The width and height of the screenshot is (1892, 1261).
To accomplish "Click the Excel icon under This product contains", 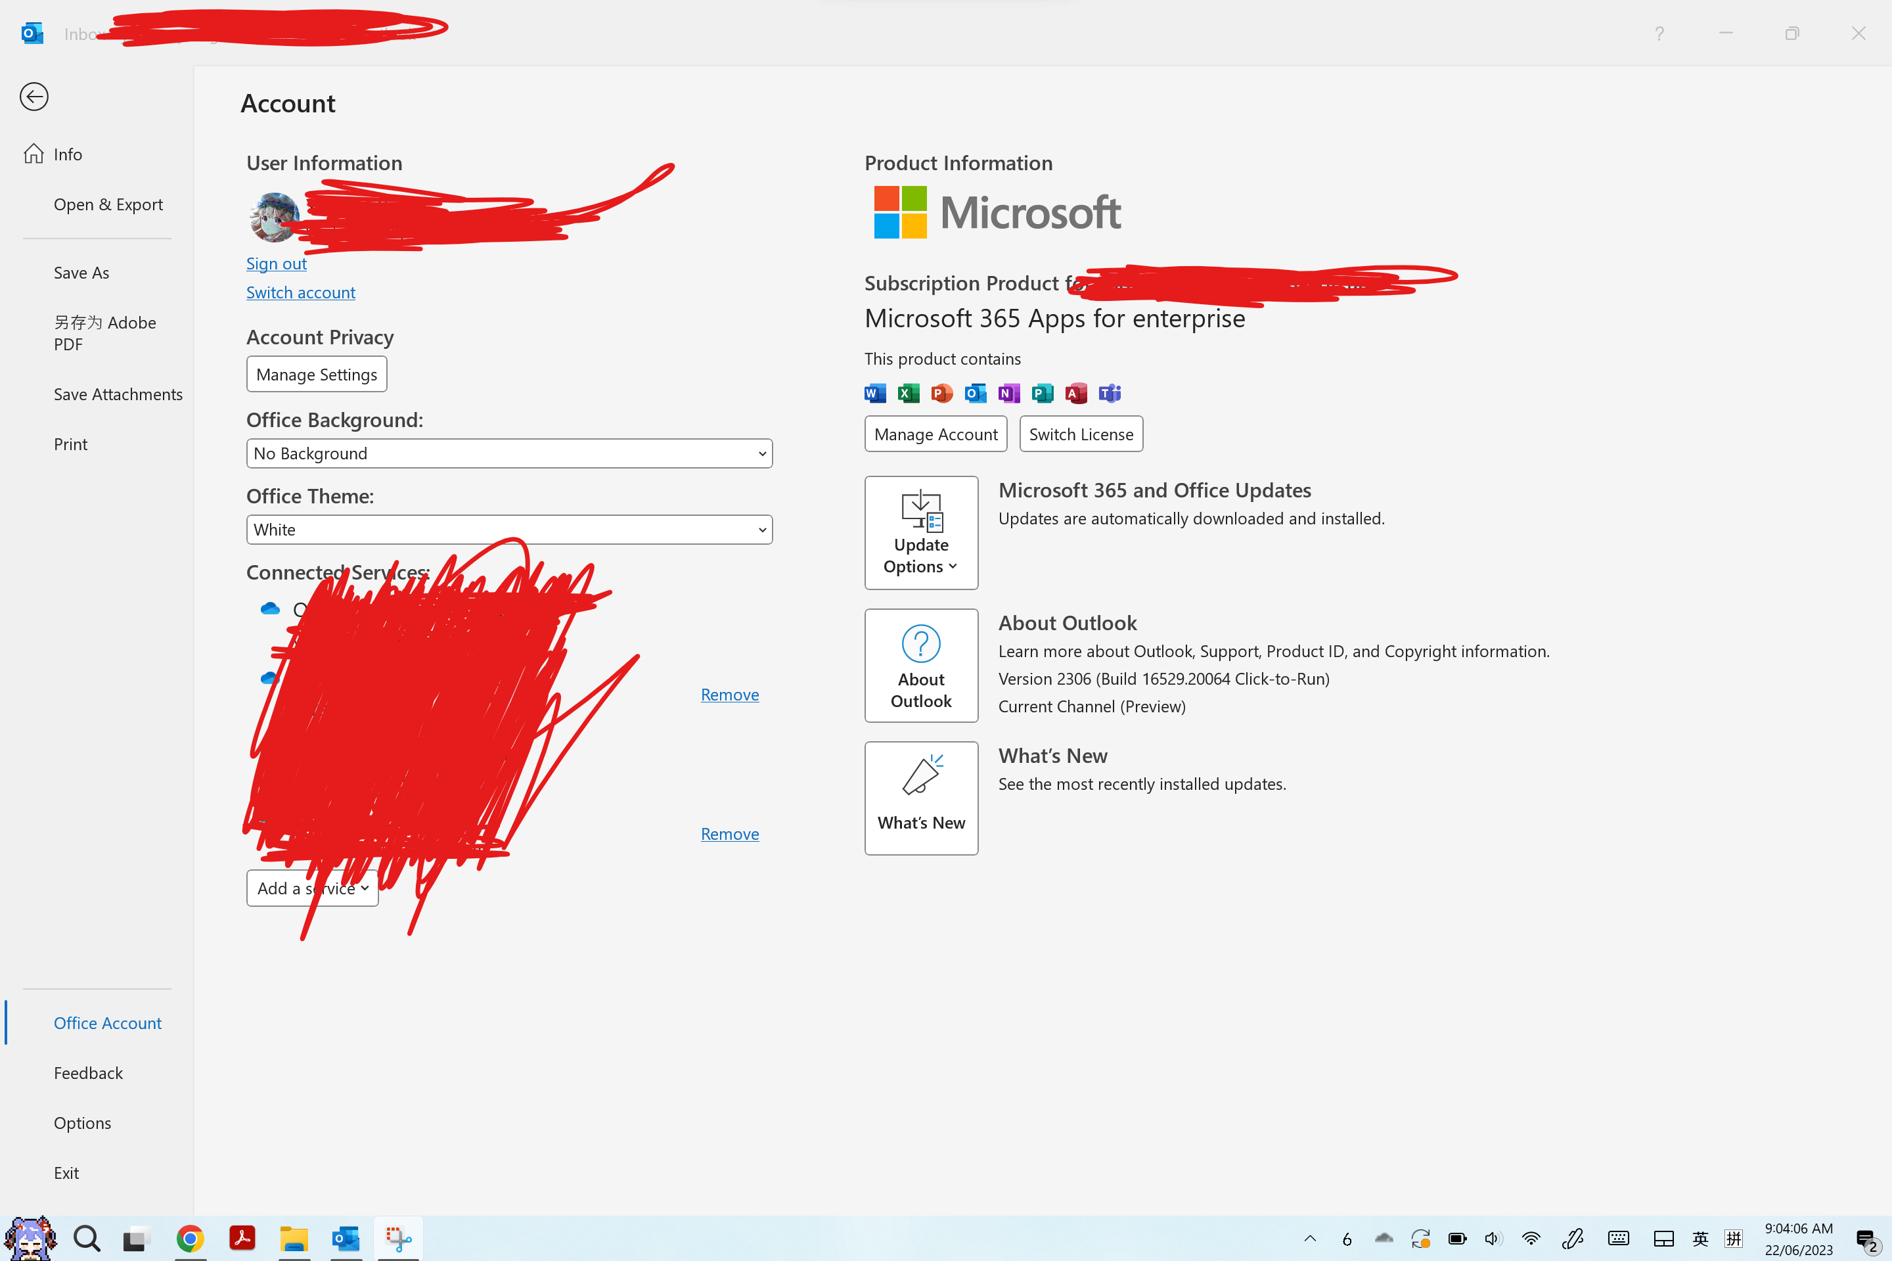I will tap(908, 393).
